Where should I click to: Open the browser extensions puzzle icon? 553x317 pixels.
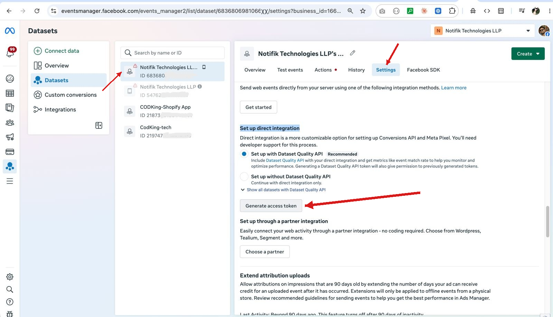452,11
